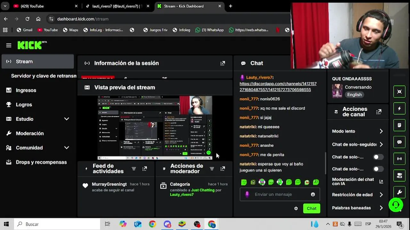The image size is (410, 230).
Task: Open the Gmail bookmark
Action: pyautogui.click(x=24, y=30)
